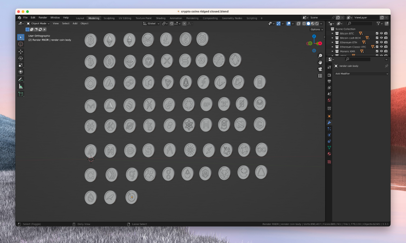Switch orthographic/perspective grid icon
The image size is (406, 243).
(320, 76)
